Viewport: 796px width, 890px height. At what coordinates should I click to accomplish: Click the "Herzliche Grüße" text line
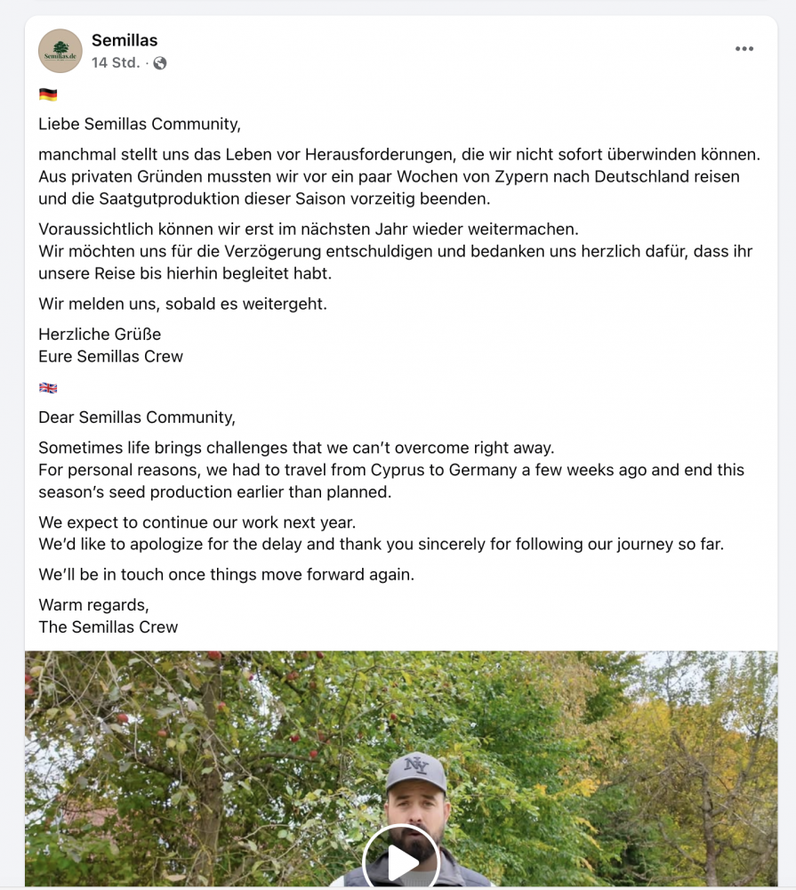tap(100, 335)
